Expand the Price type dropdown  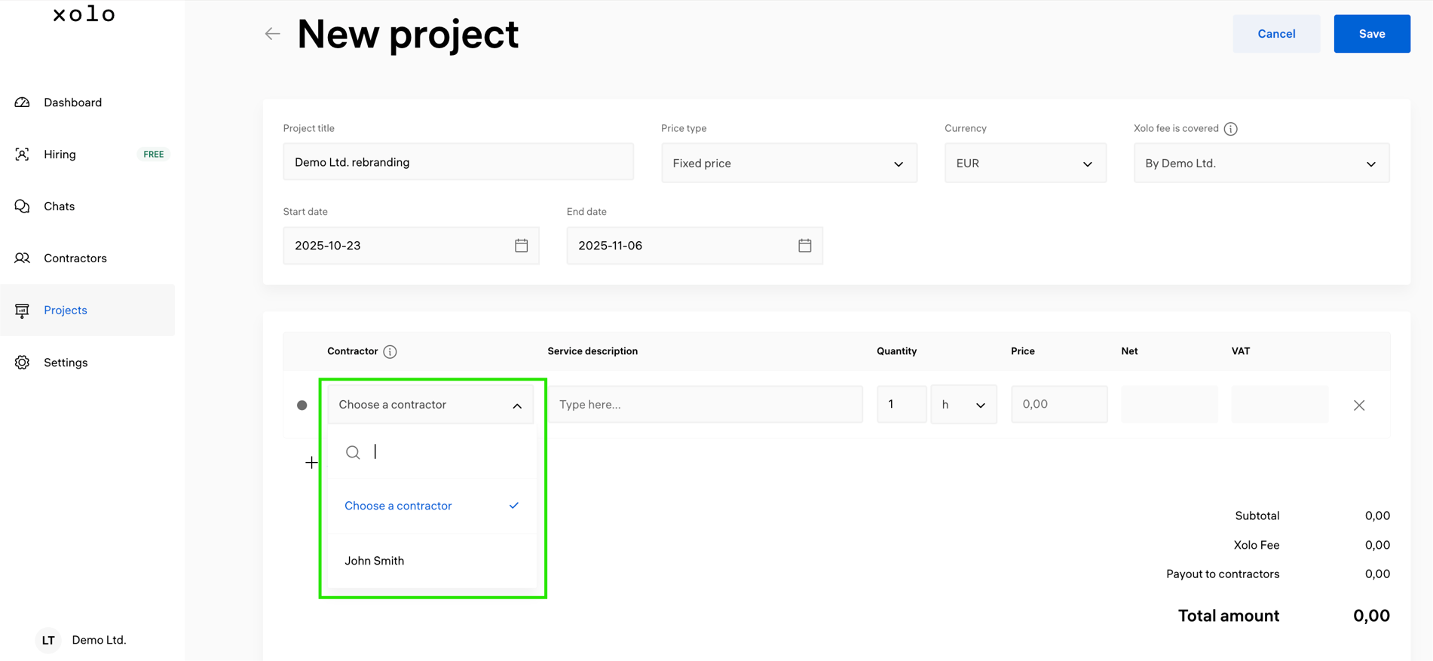click(788, 164)
